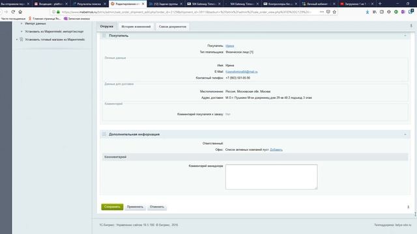Click the delivery address text М.О г. Пушкино
Screen dimensions: 417x234
(268, 98)
